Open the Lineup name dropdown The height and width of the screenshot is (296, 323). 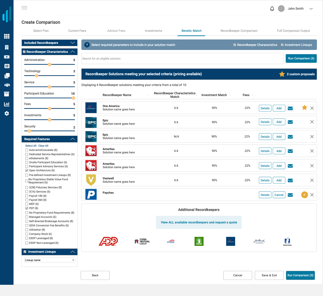[x=50, y=260]
